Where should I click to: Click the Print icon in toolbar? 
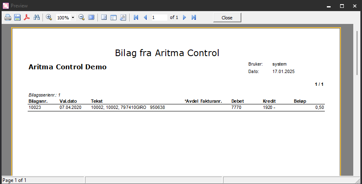(x=7, y=18)
